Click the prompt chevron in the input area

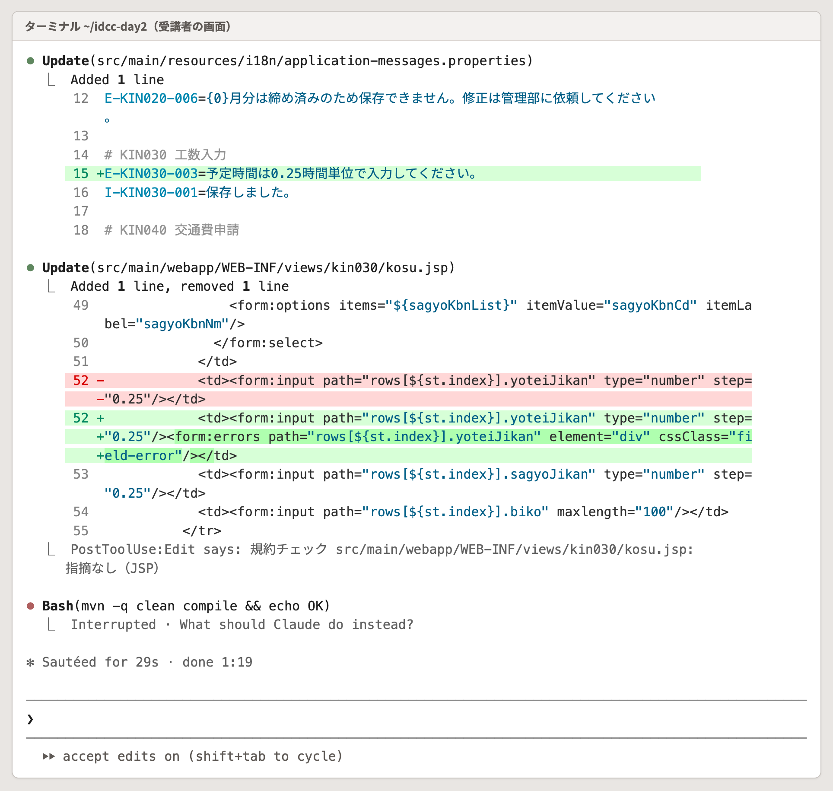coord(30,719)
